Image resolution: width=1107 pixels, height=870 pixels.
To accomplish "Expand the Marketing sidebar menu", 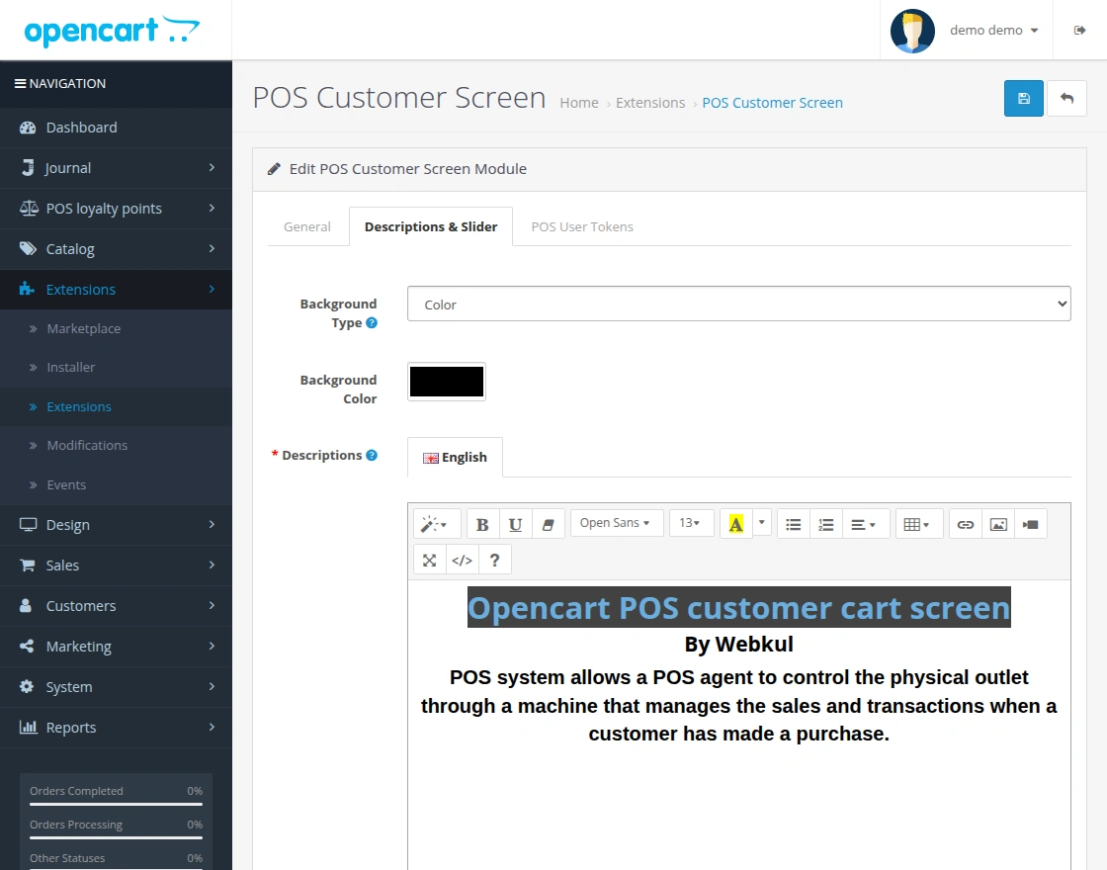I will click(116, 647).
